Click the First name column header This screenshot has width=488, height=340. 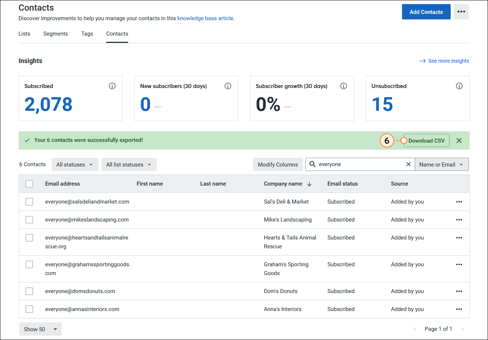(150, 184)
